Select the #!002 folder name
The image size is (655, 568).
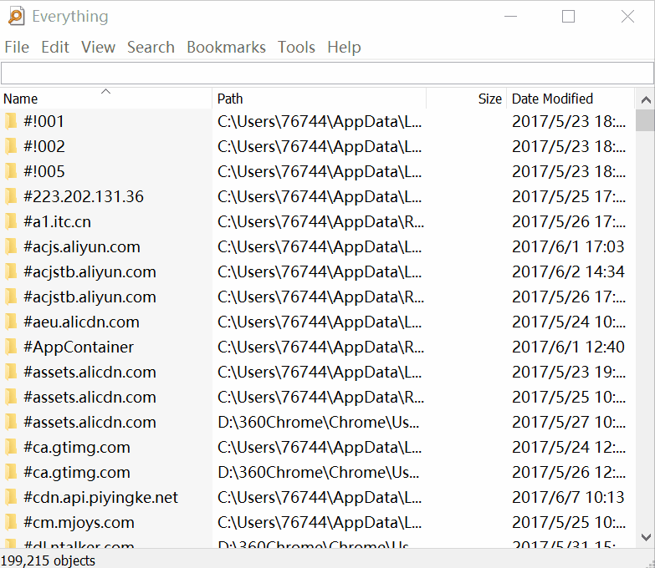[x=43, y=146]
